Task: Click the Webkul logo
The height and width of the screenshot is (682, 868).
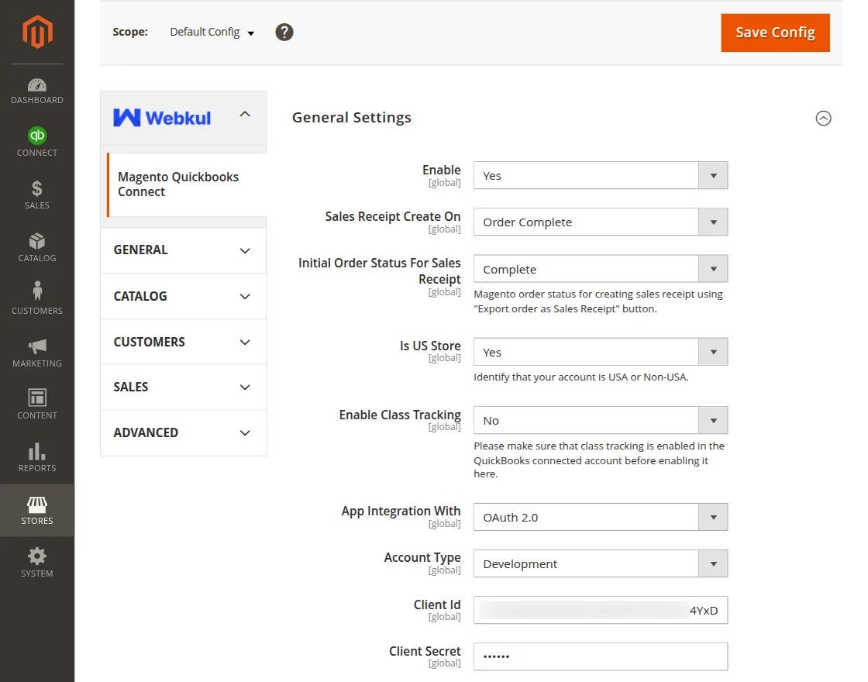Action: click(x=160, y=117)
